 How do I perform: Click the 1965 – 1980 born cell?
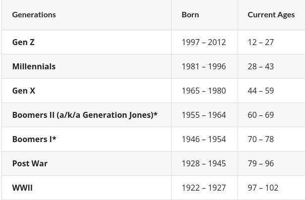pyautogui.click(x=203, y=91)
